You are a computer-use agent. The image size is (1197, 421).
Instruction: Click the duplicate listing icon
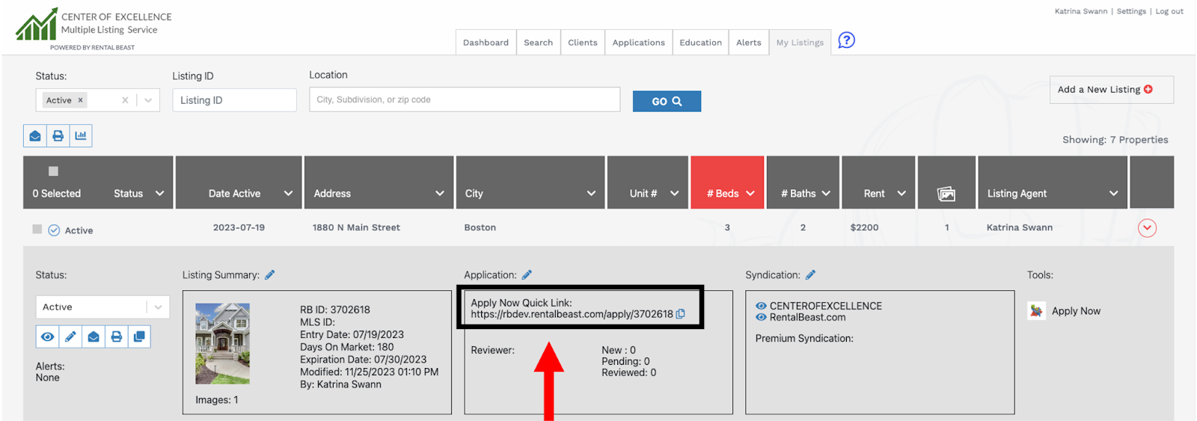(139, 337)
